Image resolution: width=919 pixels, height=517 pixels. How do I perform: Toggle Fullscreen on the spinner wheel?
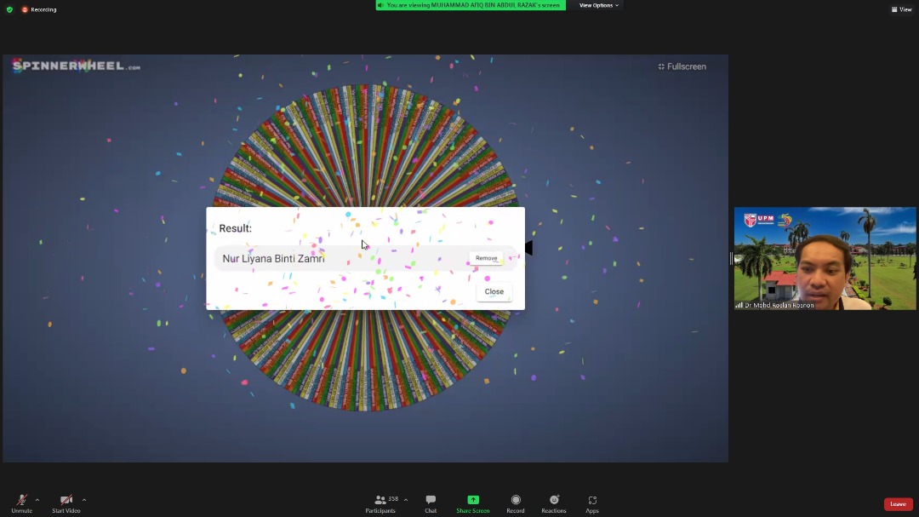click(x=682, y=66)
